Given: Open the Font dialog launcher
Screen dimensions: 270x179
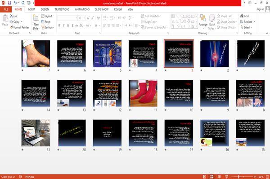Looking at the screenshot, I should 100,33.
